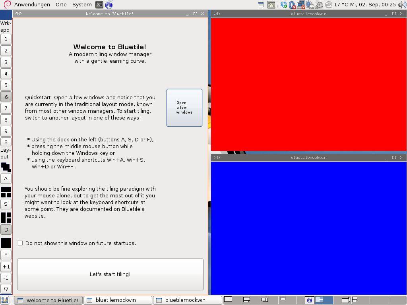Open the home folder icon in top panel
Screen dimensions: 407x305
click(x=271, y=5)
